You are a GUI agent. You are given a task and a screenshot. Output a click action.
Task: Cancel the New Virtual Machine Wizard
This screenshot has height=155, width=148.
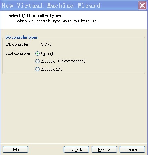pos(132,149)
